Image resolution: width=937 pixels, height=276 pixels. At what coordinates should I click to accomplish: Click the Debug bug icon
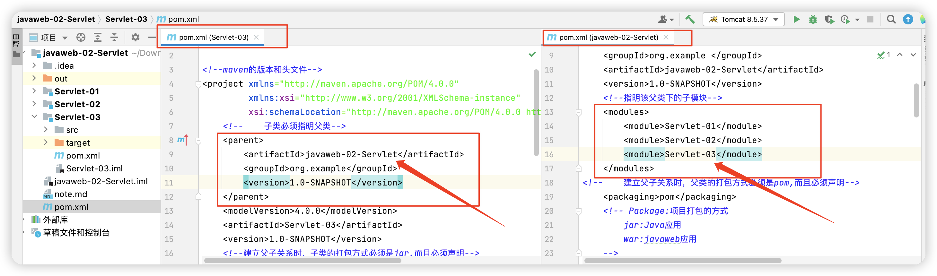813,20
